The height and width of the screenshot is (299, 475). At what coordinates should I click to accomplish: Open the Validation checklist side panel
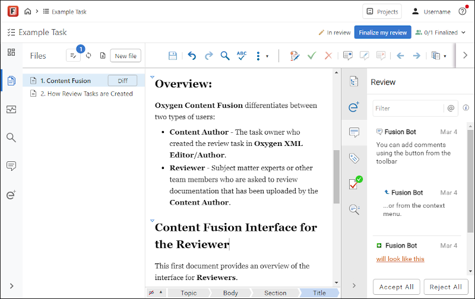click(x=354, y=184)
